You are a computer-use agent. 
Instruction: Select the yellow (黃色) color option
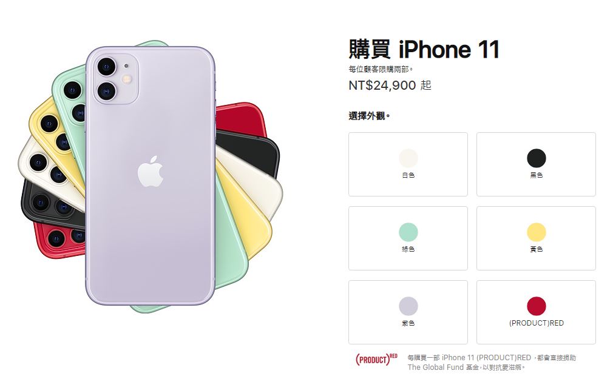[536, 238]
